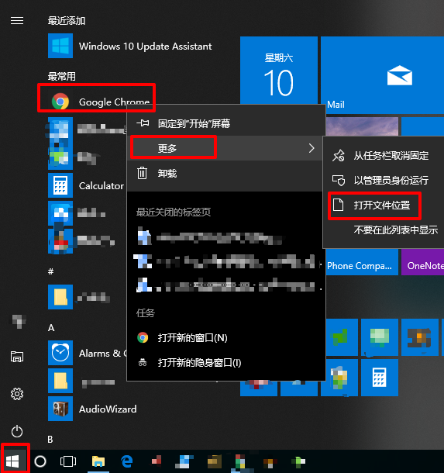Expand the 更多 submenu arrow
This screenshot has height=473, width=444.
click(311, 148)
